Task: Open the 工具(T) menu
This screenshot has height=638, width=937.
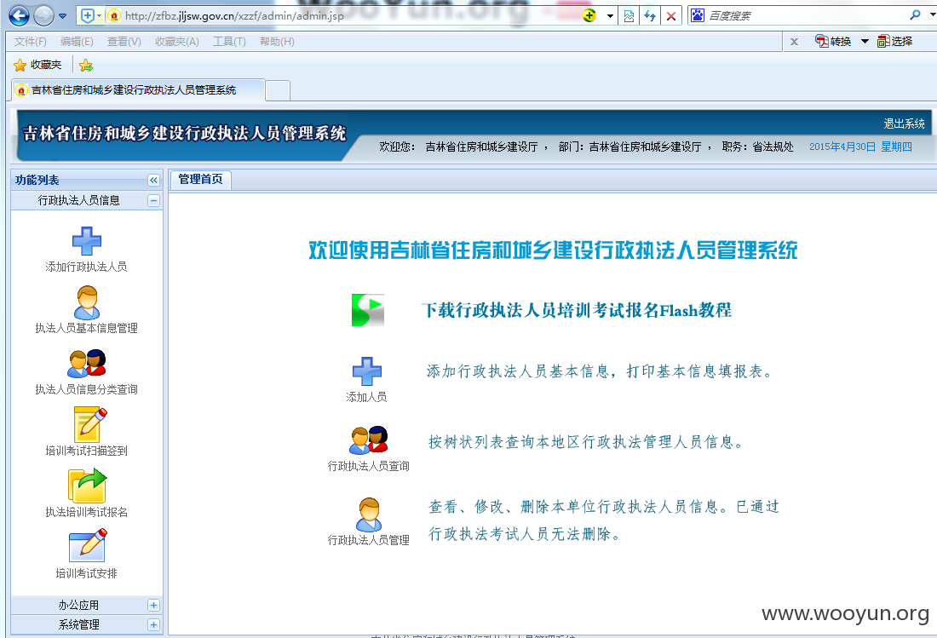Action: click(229, 41)
